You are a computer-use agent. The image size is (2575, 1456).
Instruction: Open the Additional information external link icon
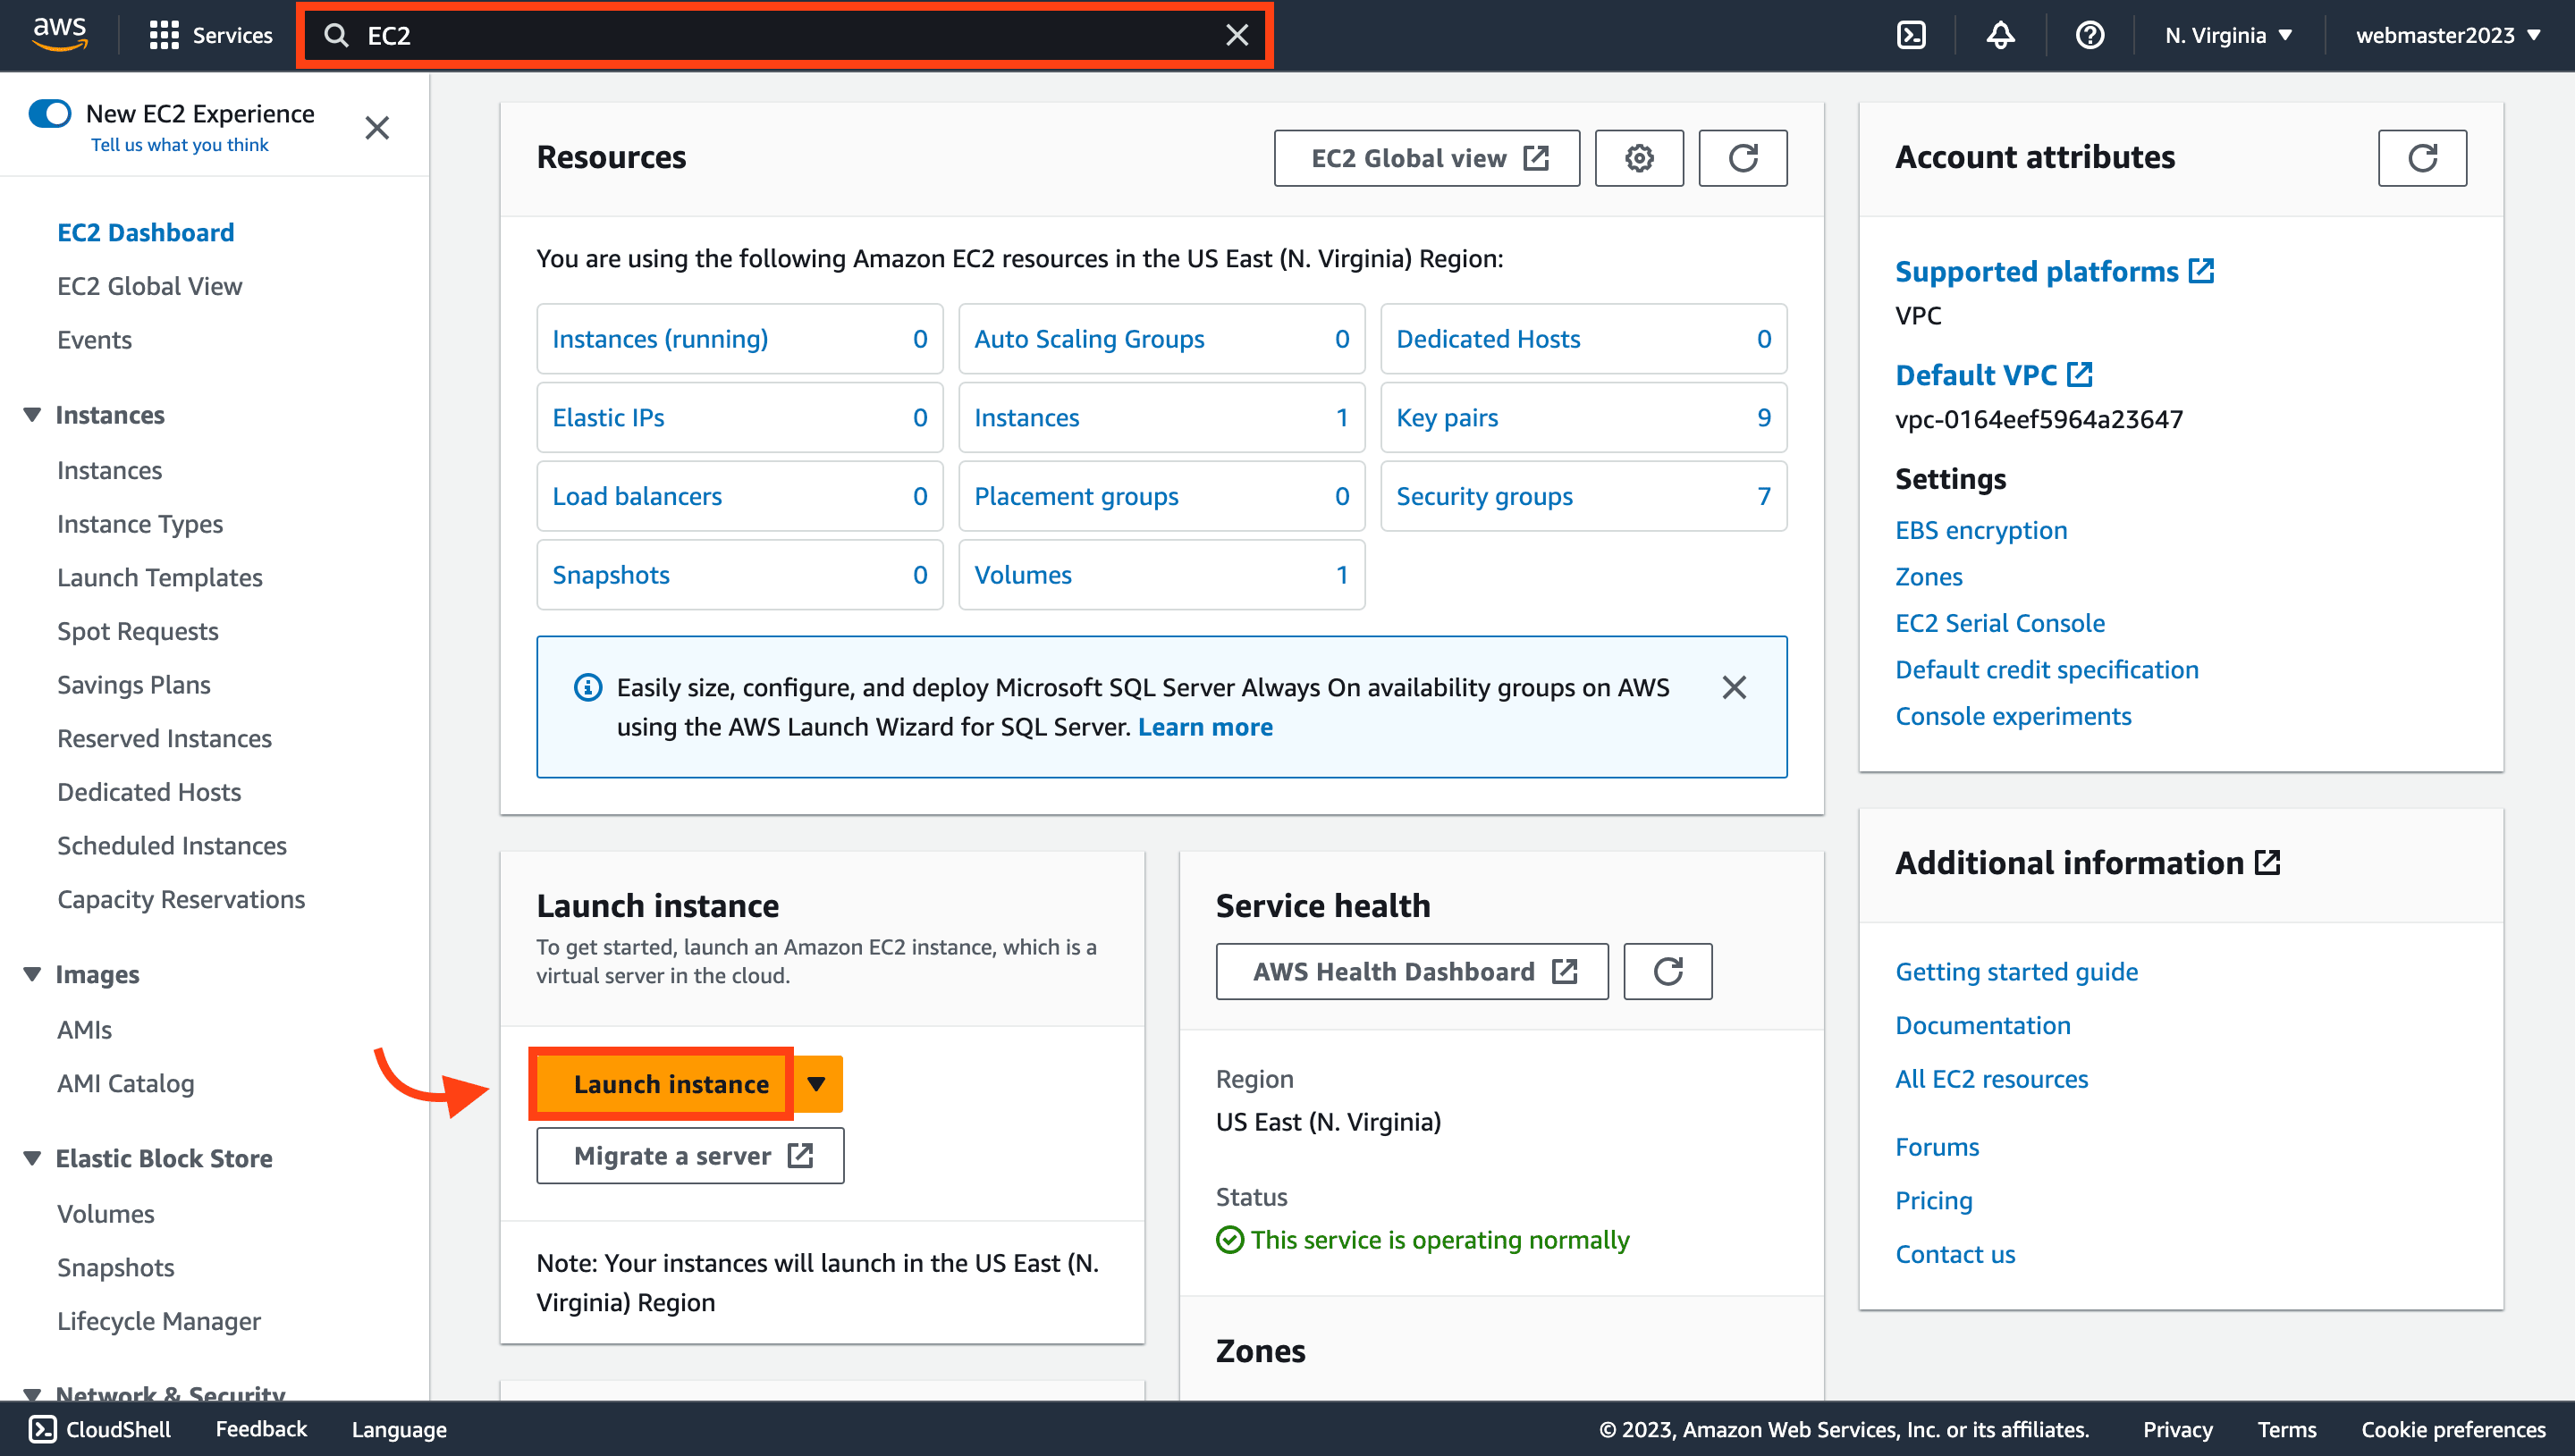pos(2267,863)
